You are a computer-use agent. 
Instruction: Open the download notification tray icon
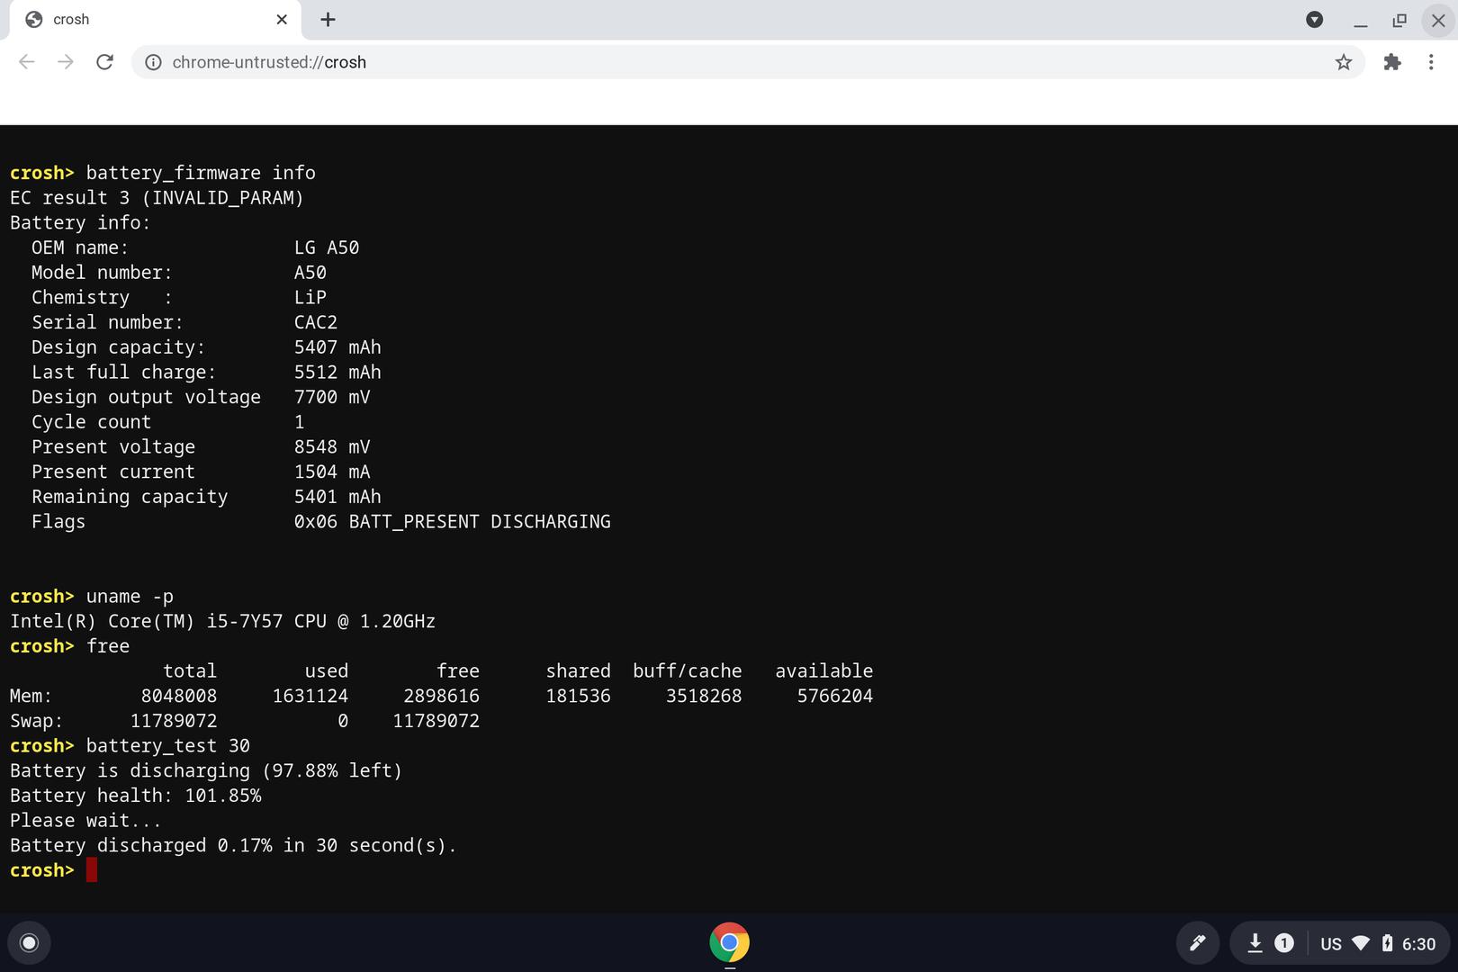(1255, 942)
